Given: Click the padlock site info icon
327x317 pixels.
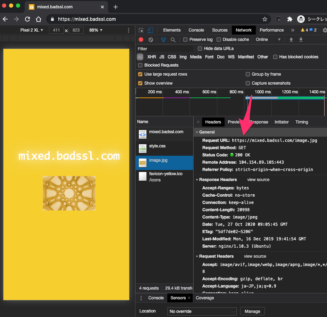Looking at the screenshot, I should pos(52,19).
